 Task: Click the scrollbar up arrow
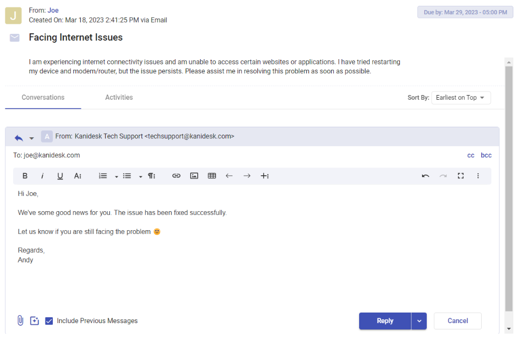509,62
